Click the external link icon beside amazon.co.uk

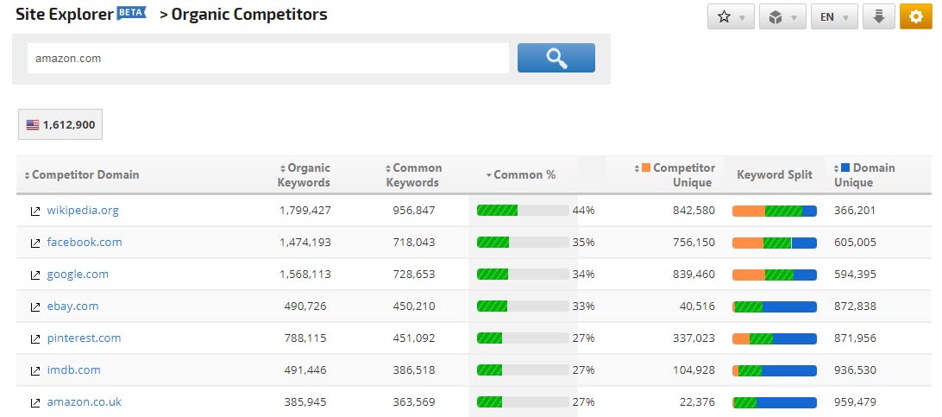click(35, 402)
